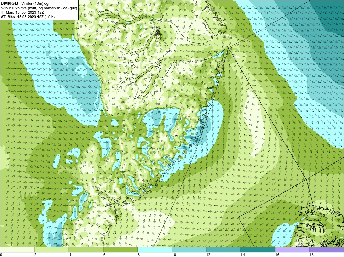Select the 10–12 m/s cyan color swatch
344x257 pixels.
tap(189, 249)
